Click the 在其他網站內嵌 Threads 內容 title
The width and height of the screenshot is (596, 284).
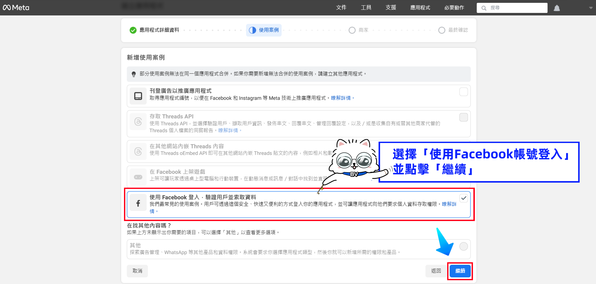187,146
